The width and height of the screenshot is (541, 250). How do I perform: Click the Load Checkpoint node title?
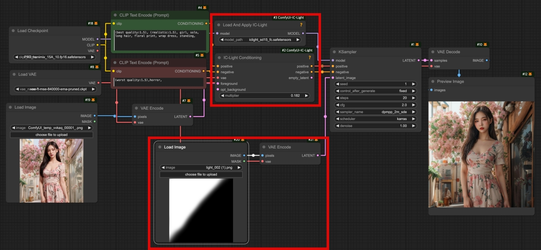point(32,31)
